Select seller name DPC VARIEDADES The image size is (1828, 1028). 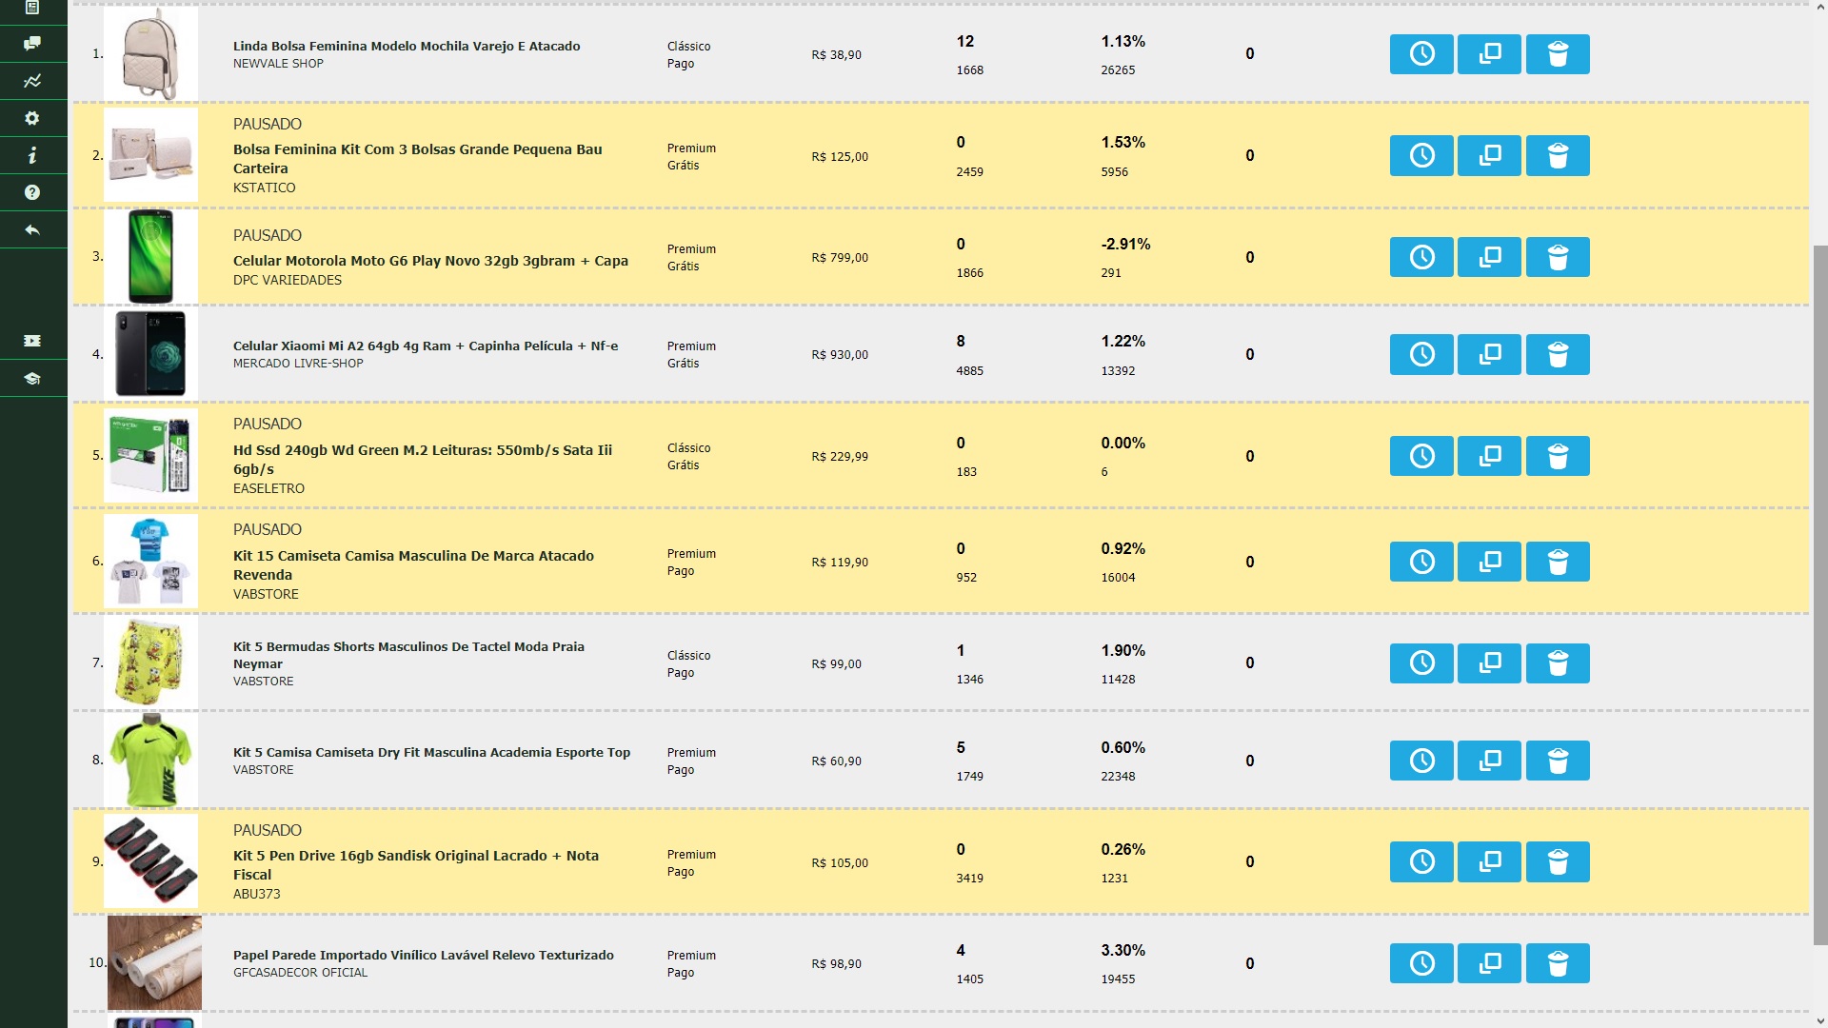pos(288,280)
